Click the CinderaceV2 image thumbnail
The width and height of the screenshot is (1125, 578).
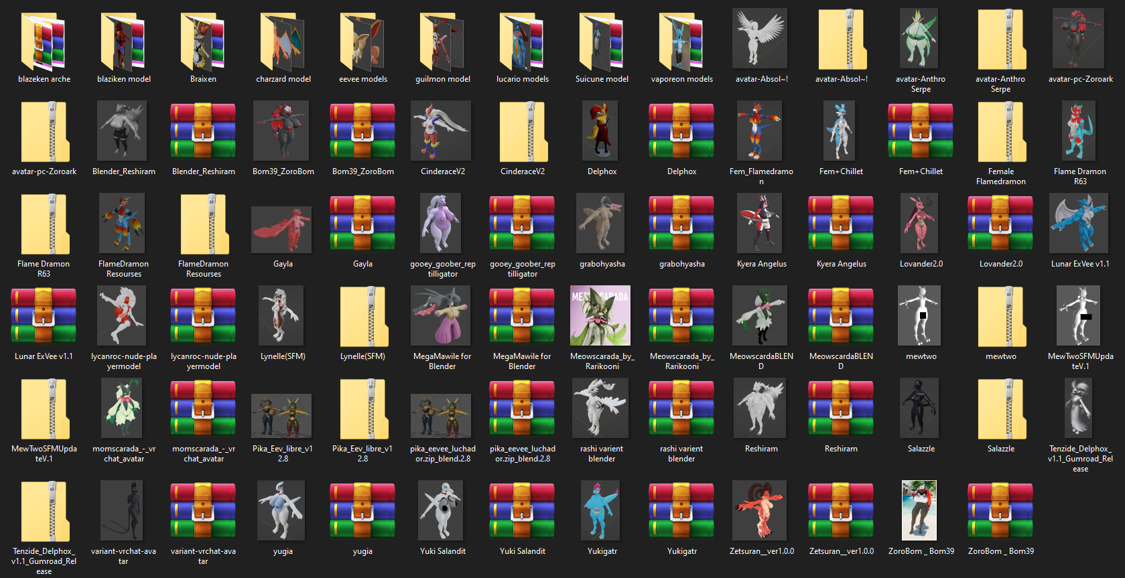point(441,131)
